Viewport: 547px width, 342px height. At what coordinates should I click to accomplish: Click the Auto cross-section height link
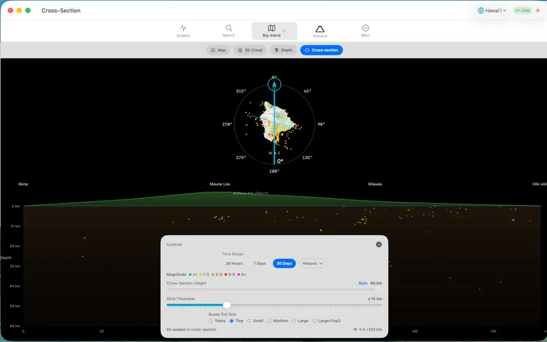tap(363, 283)
